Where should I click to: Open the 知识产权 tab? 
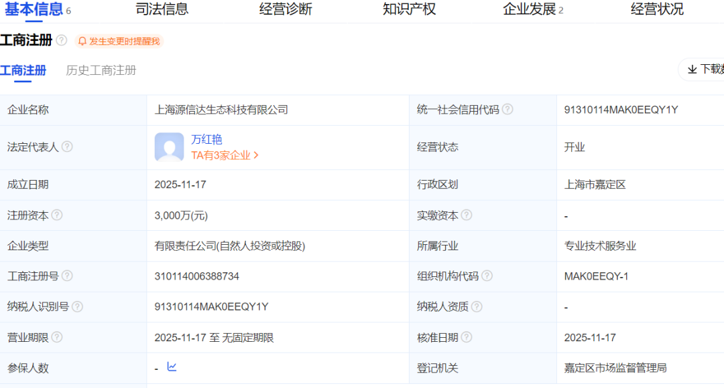409,9
